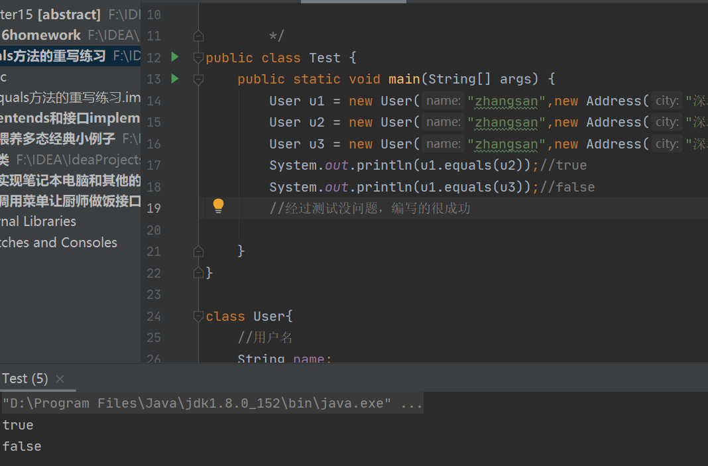Click line number 20 in the gutter
The image size is (708, 466).
point(154,230)
